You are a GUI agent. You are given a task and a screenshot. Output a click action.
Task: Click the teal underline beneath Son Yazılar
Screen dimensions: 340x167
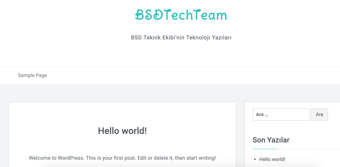[265, 149]
